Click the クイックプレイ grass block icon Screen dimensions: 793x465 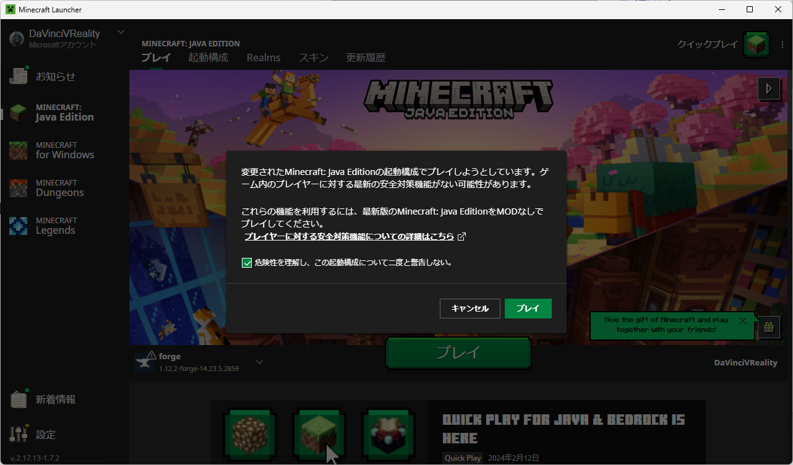757,45
